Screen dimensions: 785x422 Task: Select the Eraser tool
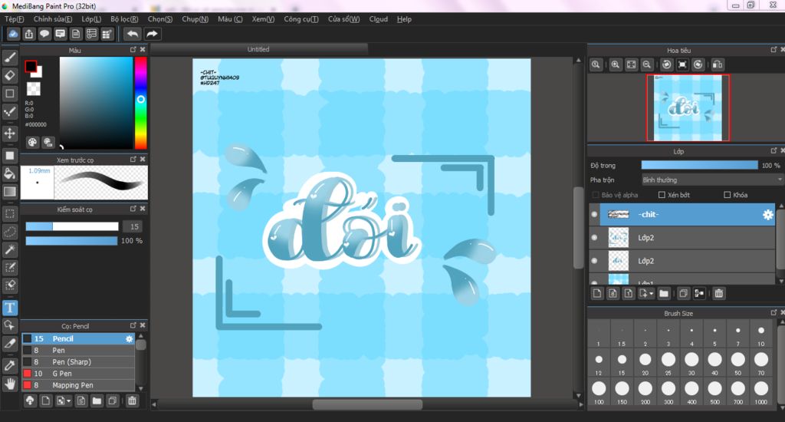click(10, 76)
